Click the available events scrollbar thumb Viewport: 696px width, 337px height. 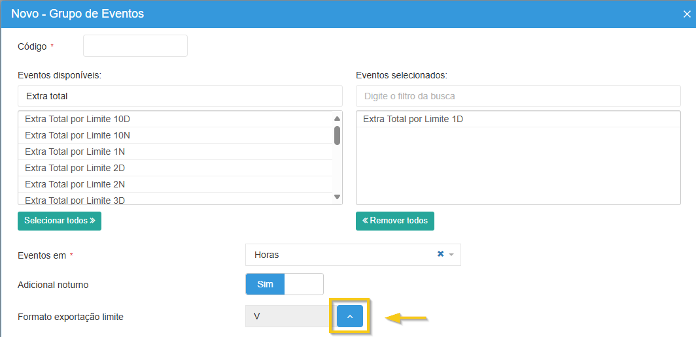tap(337, 135)
